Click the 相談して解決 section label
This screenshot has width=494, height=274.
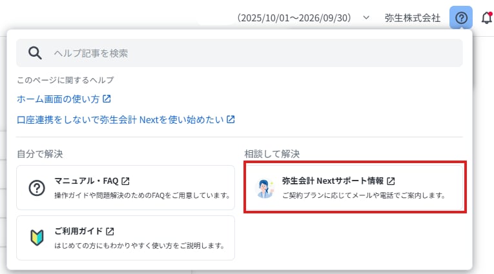(272, 154)
